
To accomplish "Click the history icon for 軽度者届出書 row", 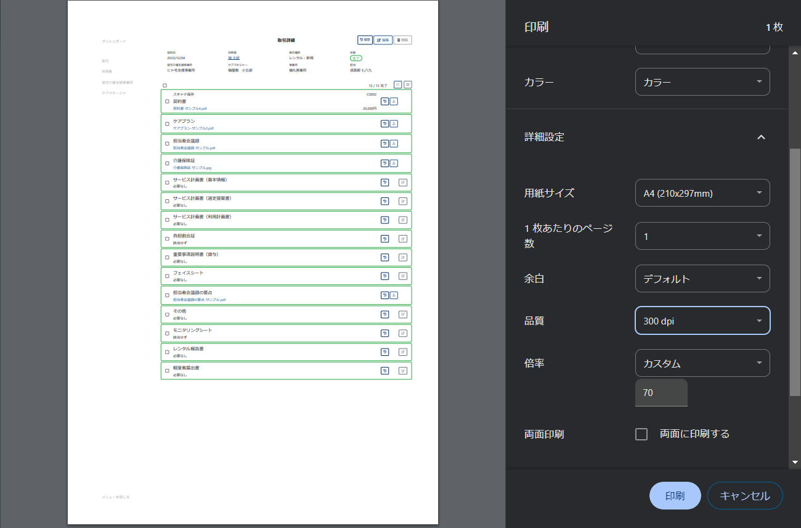I will [x=384, y=371].
